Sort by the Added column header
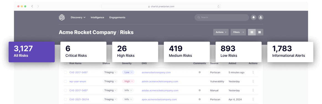The width and height of the screenshot is (322, 104). click(x=232, y=63)
